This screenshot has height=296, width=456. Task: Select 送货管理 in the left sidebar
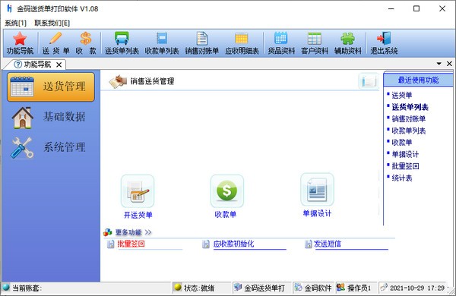(51, 87)
